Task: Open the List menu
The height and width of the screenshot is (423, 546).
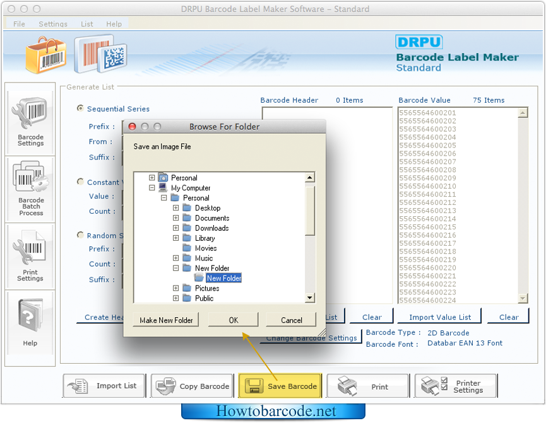Action: click(87, 24)
